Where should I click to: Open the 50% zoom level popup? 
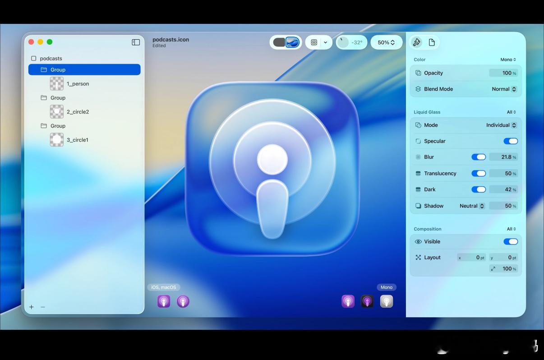point(386,42)
